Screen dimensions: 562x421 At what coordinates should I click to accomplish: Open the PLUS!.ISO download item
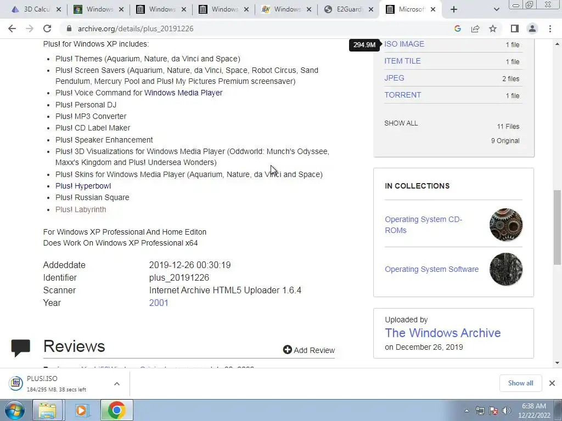57,383
